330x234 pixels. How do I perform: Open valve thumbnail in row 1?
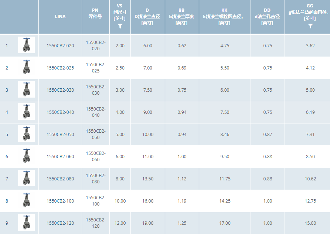coord(26,45)
